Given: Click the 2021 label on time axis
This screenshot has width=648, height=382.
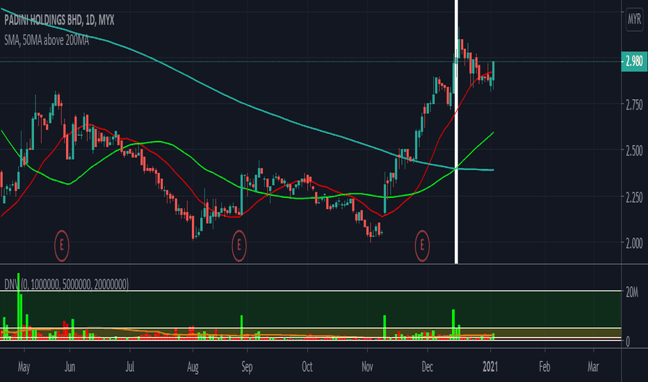Looking at the screenshot, I should pos(491,367).
